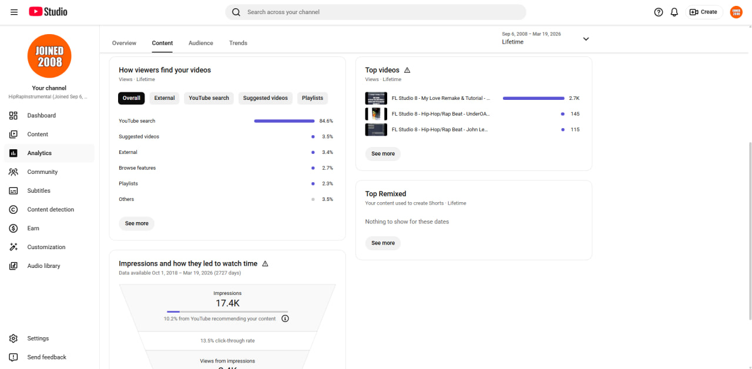Image resolution: width=752 pixels, height=369 pixels.
Task: Click the Subtitles sidebar icon
Action: click(14, 190)
